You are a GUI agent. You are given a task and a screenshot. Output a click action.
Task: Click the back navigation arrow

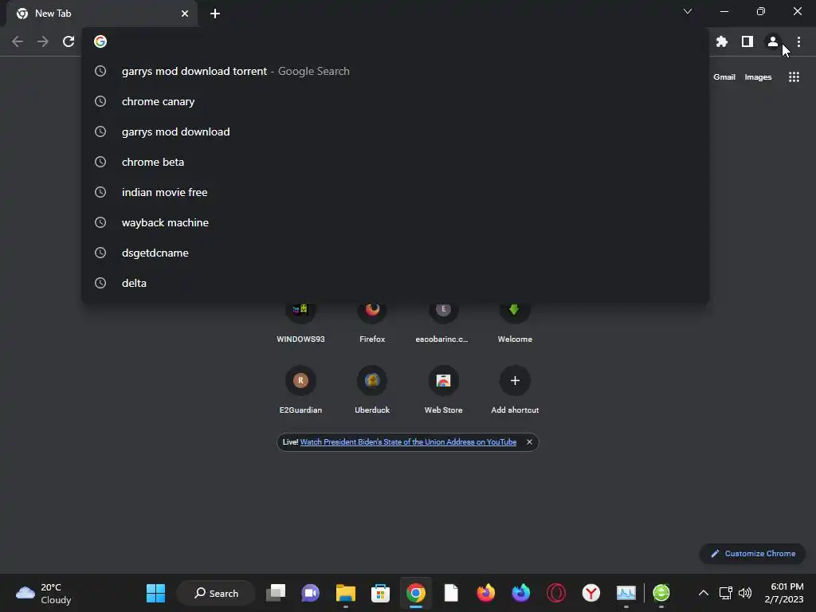click(x=18, y=41)
